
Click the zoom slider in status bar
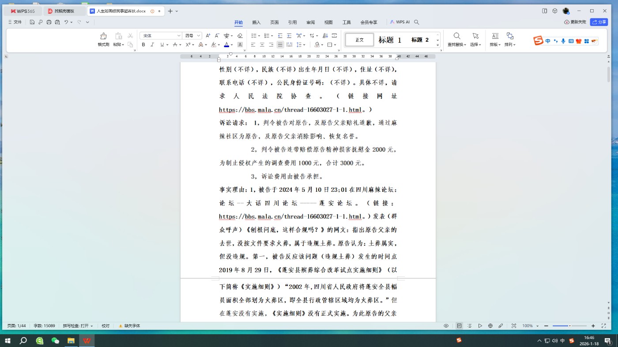[x=569, y=326]
